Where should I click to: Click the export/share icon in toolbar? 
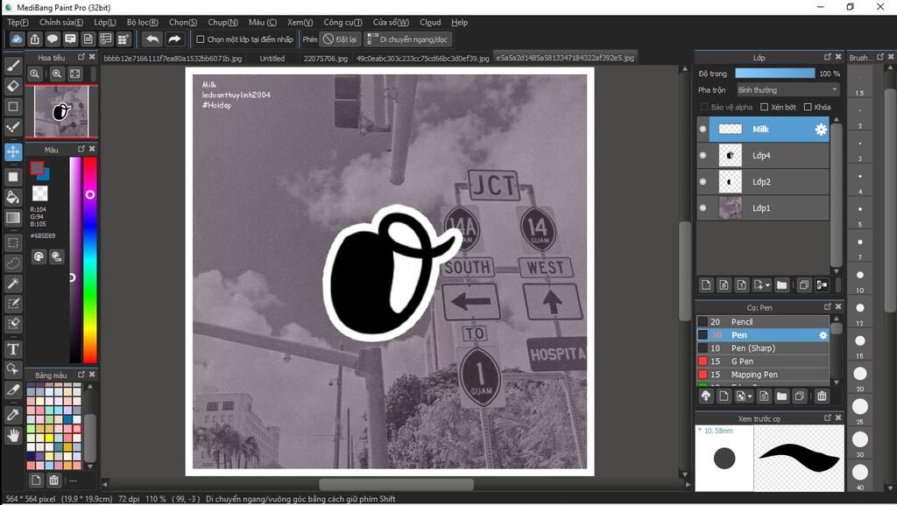35,39
